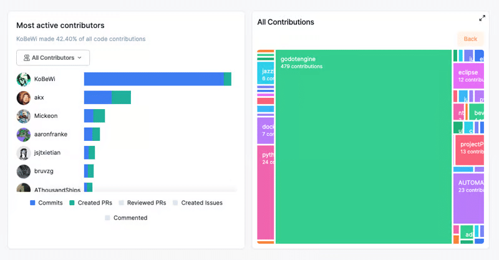Toggle the Commits legend series
This screenshot has height=260, width=499.
[46, 203]
